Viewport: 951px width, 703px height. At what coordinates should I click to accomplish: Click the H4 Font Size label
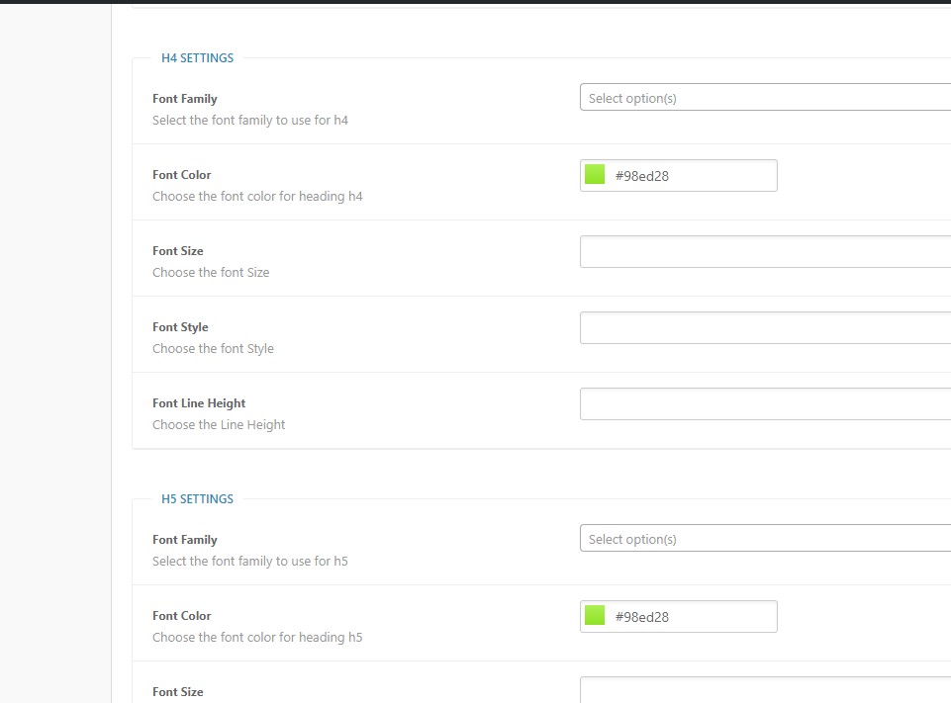(178, 251)
